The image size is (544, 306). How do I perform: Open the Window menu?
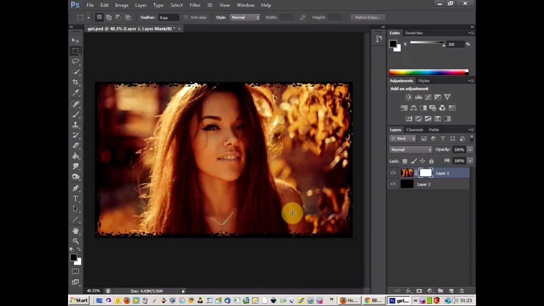pos(246,5)
